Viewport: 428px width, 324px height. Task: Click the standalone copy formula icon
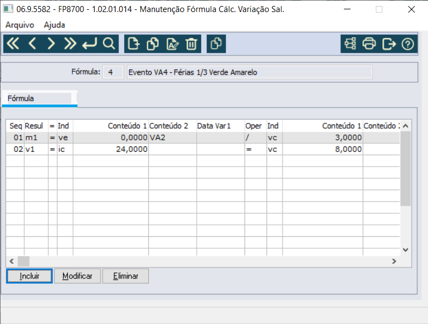pyautogui.click(x=216, y=43)
